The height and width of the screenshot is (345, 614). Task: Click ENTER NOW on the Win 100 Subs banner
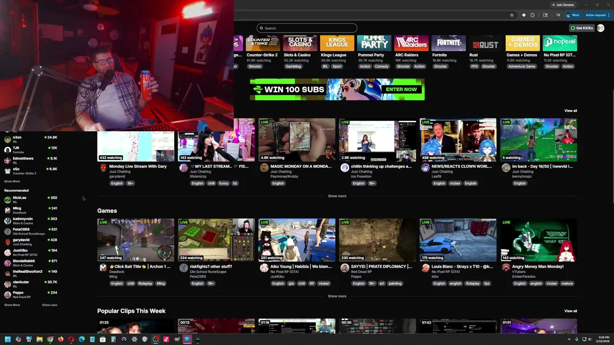401,89
